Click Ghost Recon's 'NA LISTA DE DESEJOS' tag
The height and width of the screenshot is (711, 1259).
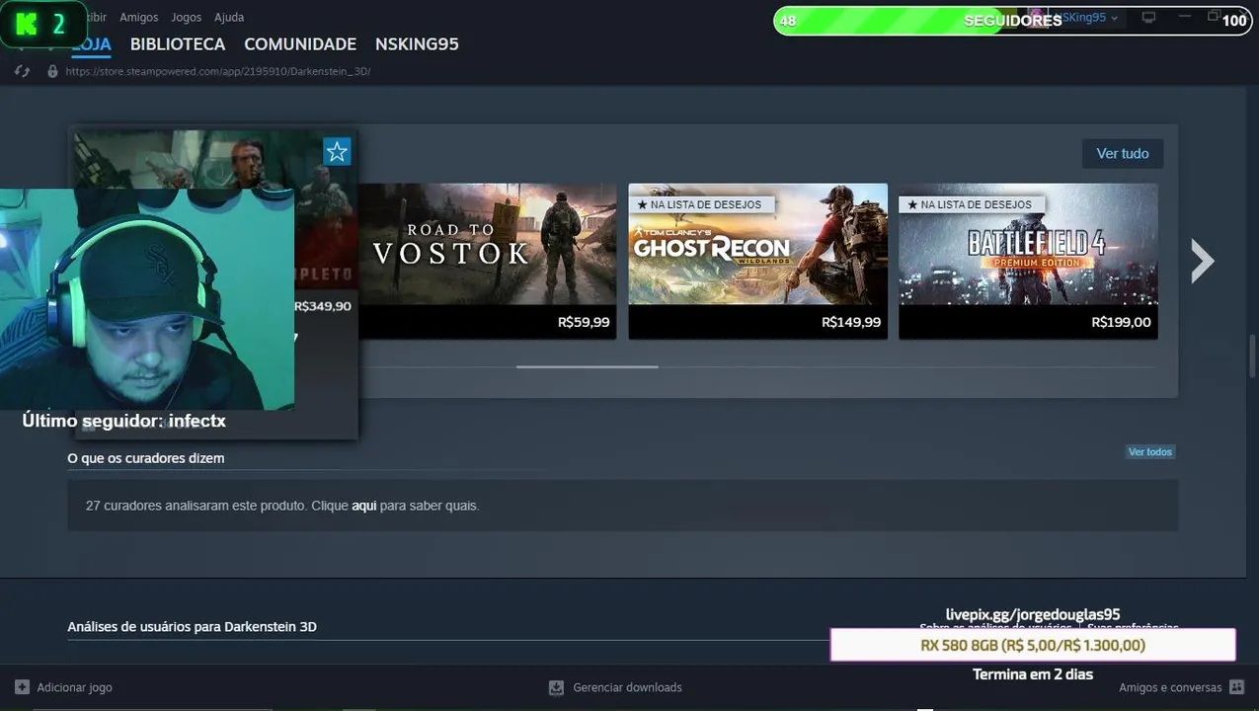[x=700, y=204]
